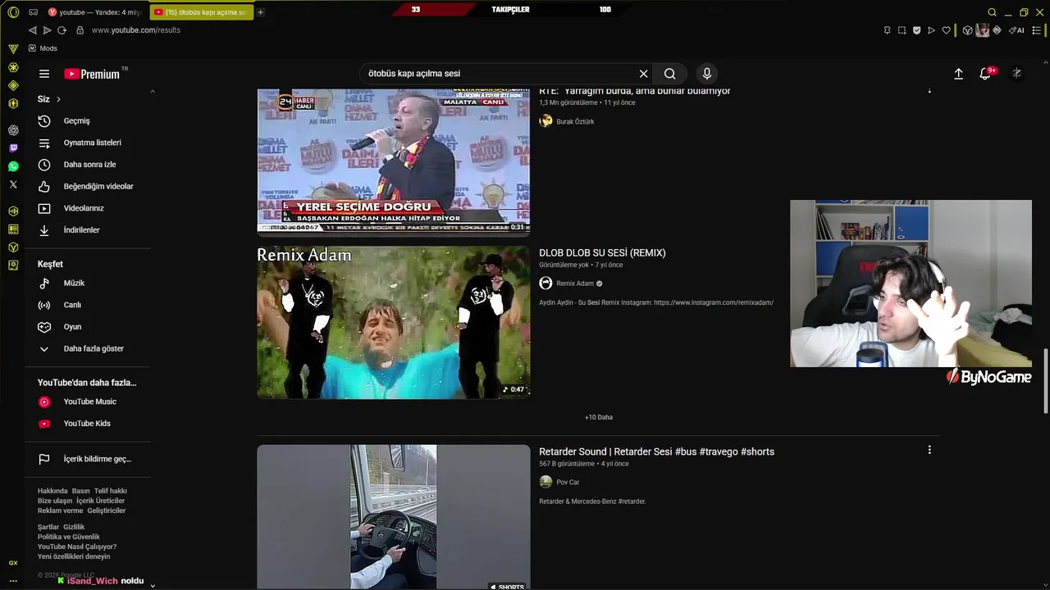Open 'Daha sonra izle' in sidebar
This screenshot has height=590, width=1050.
88,165
